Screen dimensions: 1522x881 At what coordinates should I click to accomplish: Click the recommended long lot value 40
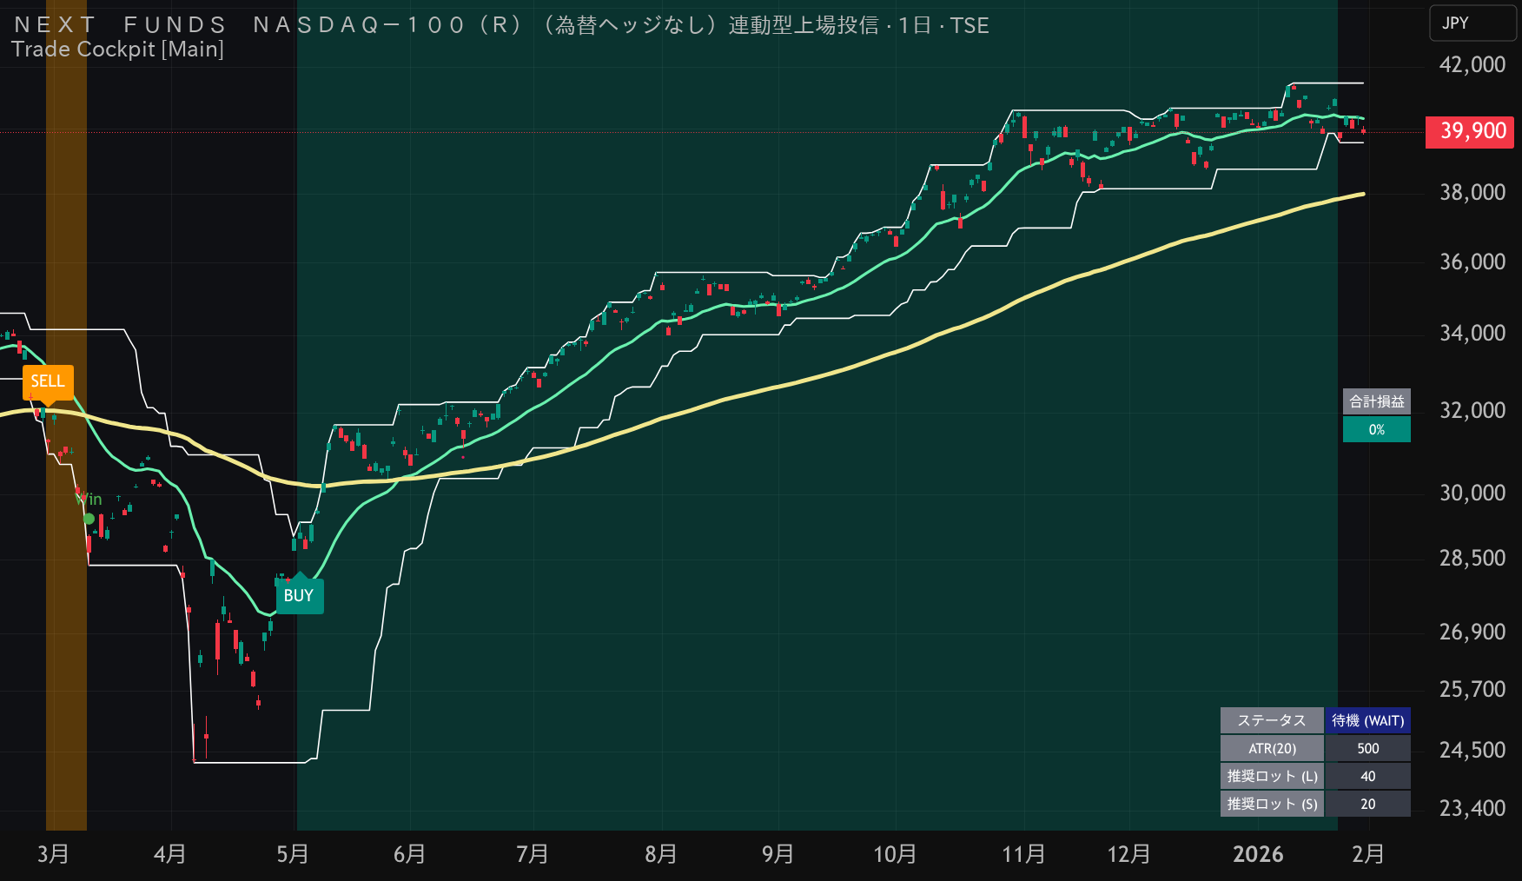[1367, 776]
